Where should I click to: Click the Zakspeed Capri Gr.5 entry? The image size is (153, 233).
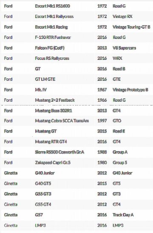(53, 162)
